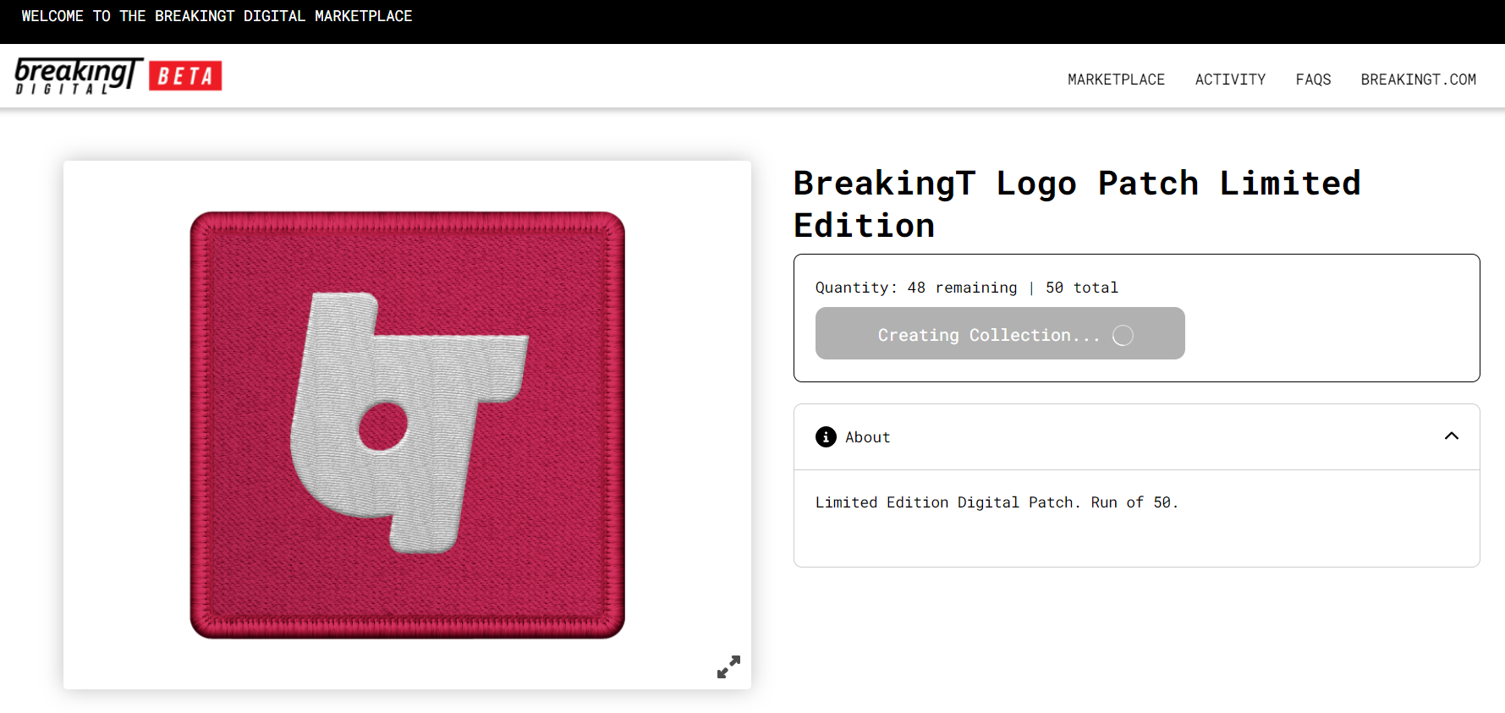Click the Creating Collection button
This screenshot has height=713, width=1505.
[x=987, y=334]
